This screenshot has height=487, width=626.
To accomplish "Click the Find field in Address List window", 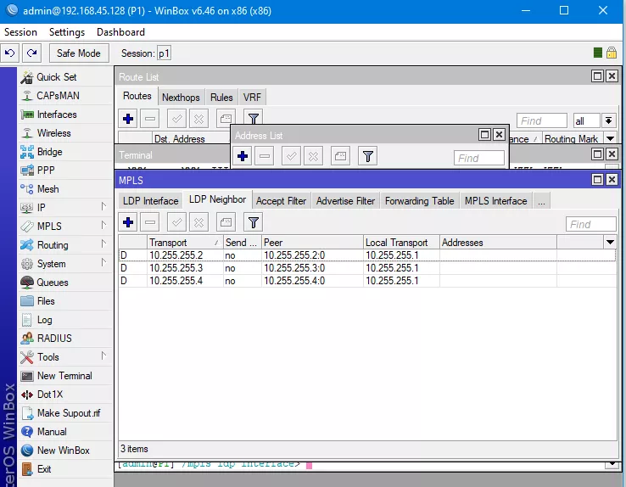I will click(x=478, y=158).
